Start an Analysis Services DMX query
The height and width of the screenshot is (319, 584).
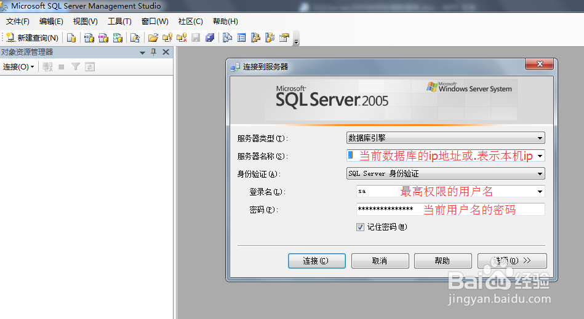point(103,37)
